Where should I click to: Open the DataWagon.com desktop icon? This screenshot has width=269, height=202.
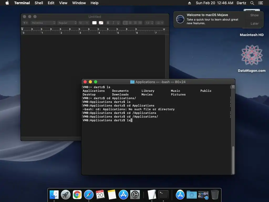[252, 55]
